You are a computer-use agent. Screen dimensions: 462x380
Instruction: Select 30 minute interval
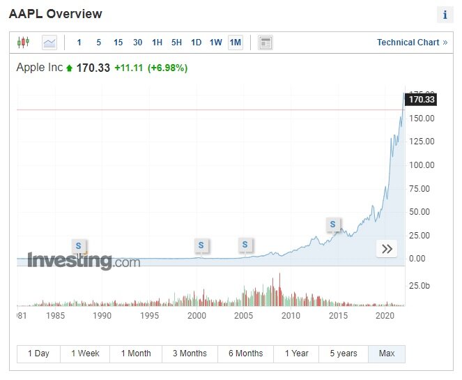pyautogui.click(x=137, y=43)
